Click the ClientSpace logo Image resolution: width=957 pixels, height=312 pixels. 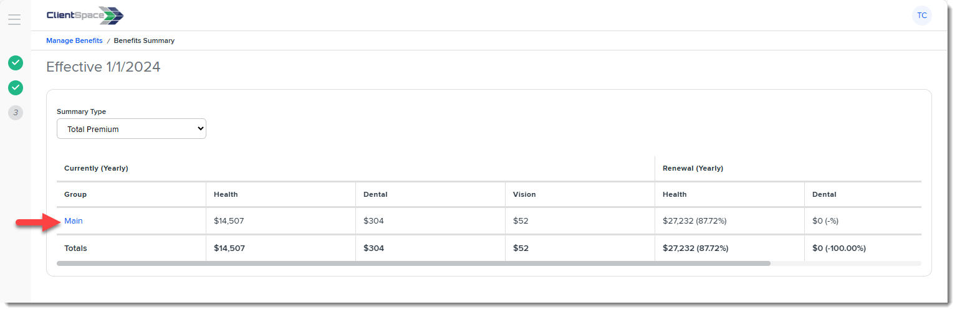point(85,16)
